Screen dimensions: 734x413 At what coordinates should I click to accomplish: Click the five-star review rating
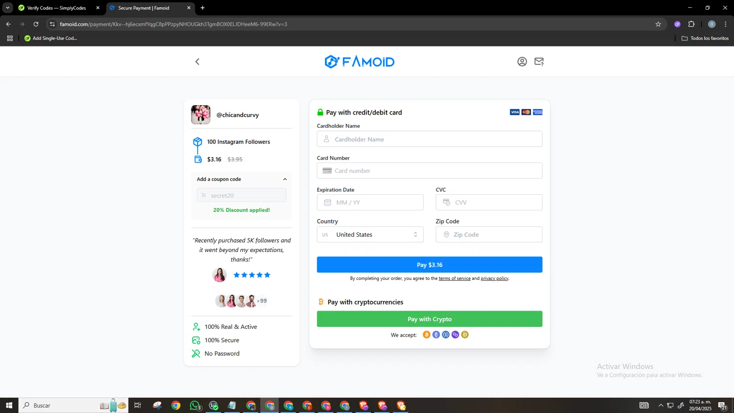(x=252, y=275)
